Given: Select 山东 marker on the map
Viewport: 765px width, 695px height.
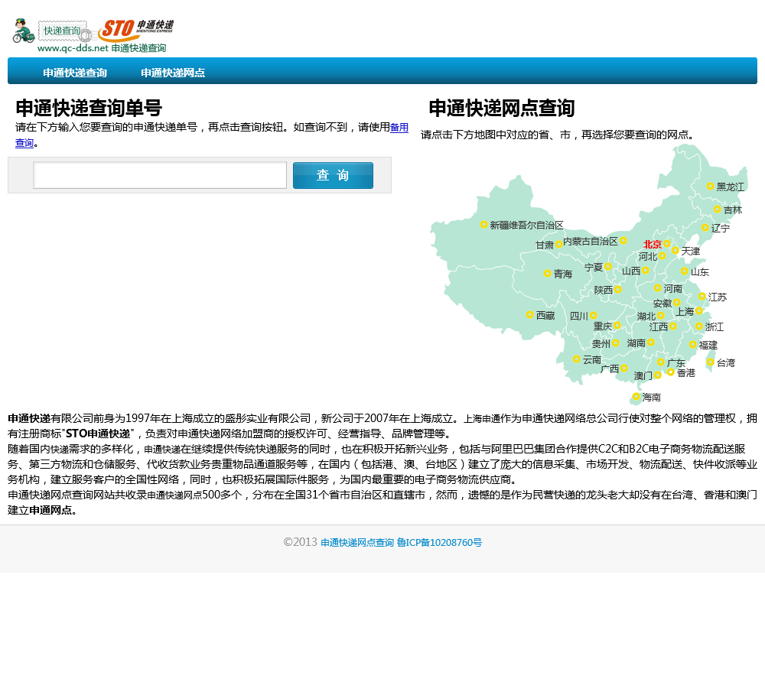Looking at the screenshot, I should coord(685,271).
